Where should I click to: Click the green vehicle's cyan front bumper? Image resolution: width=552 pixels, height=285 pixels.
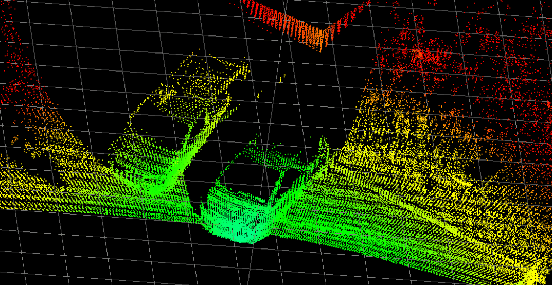pyautogui.click(x=241, y=231)
